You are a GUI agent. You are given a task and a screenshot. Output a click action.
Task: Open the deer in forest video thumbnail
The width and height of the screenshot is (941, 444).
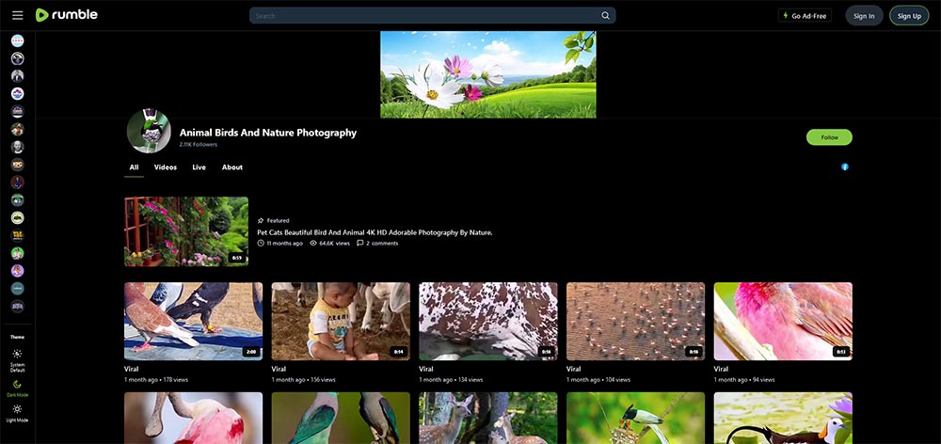click(x=487, y=419)
